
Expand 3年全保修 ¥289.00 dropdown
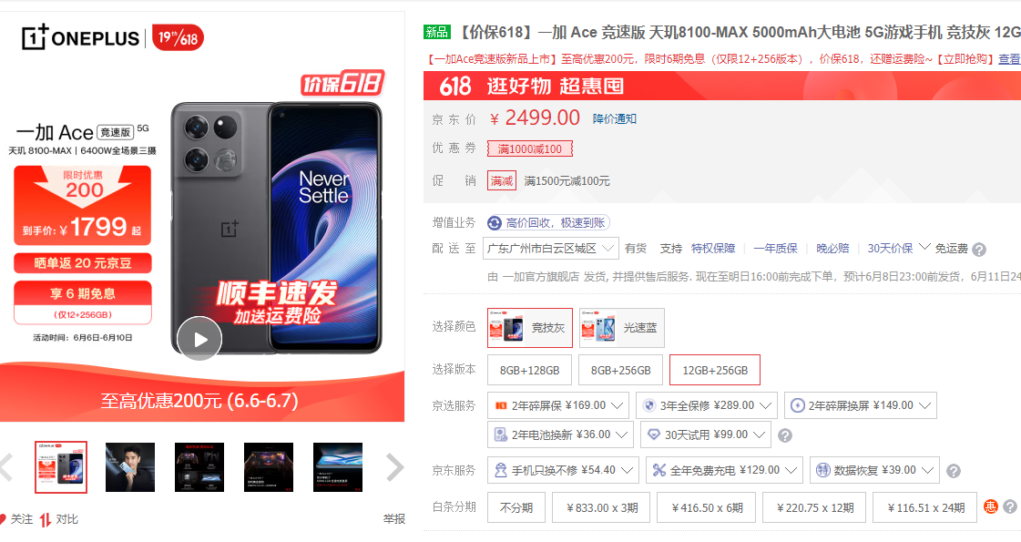[x=707, y=405]
